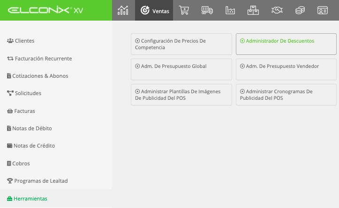Open Adm. De Presupuesto Vendedor
This screenshot has height=208, width=339.
[x=286, y=69]
